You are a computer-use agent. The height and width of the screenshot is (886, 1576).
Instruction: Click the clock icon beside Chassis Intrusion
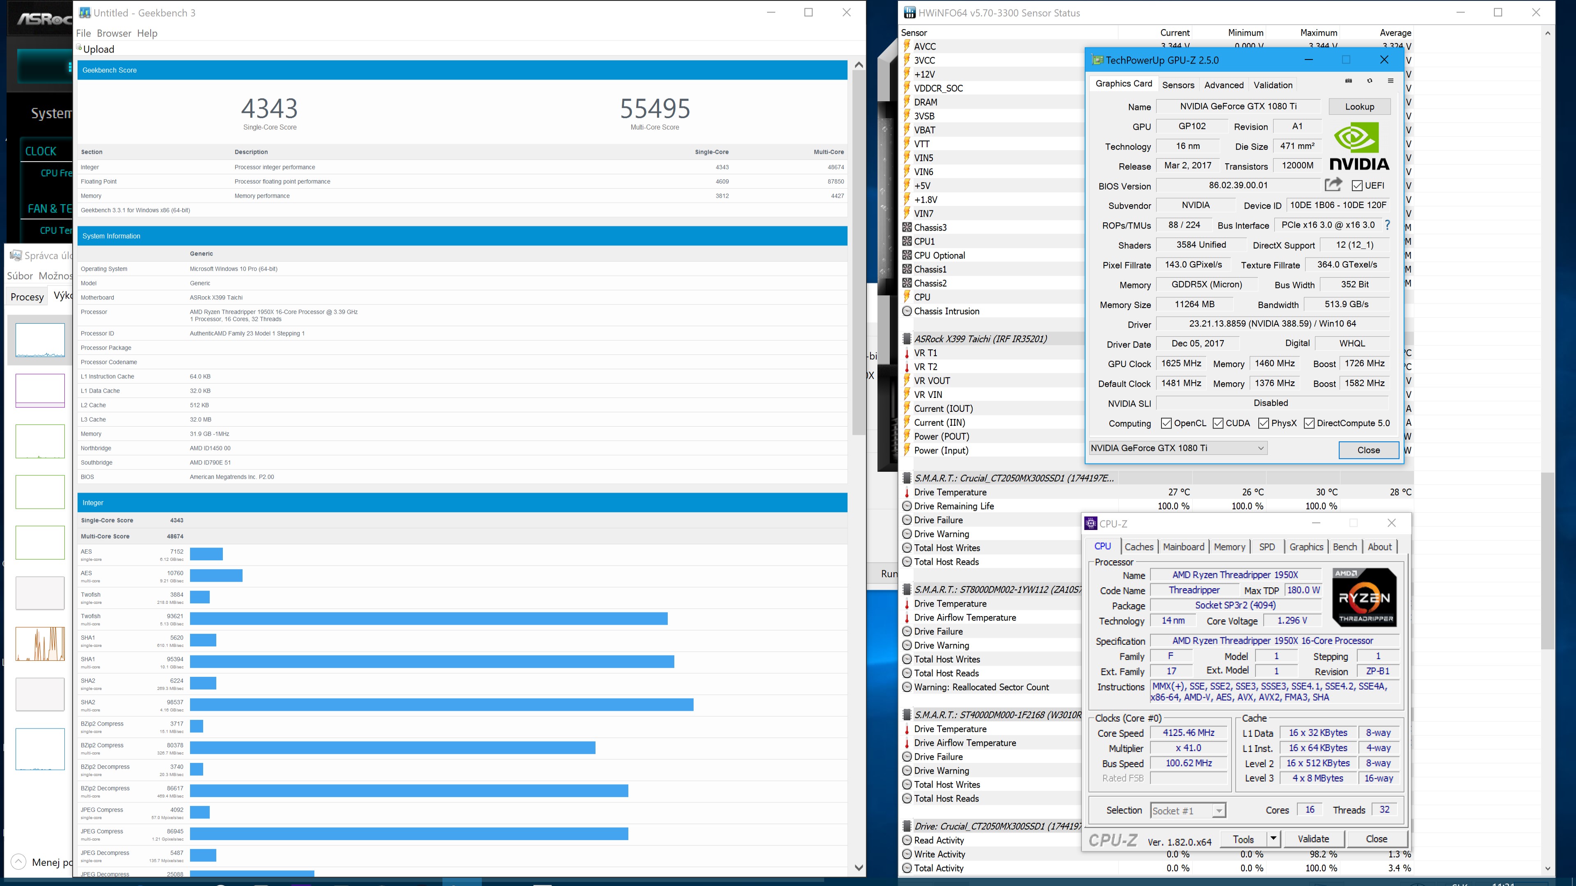(907, 311)
